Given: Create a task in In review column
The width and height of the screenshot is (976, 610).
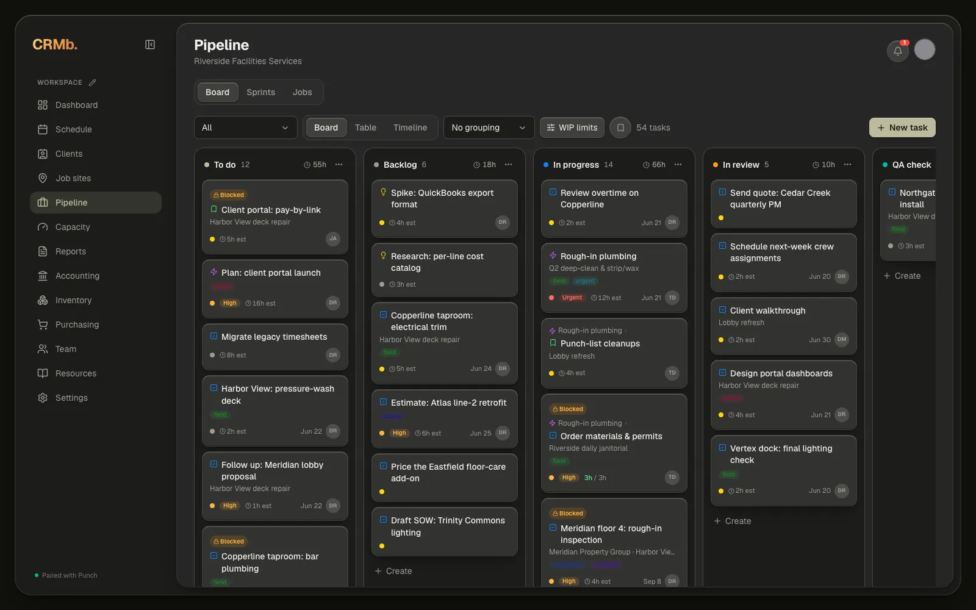Looking at the screenshot, I should click(733, 521).
